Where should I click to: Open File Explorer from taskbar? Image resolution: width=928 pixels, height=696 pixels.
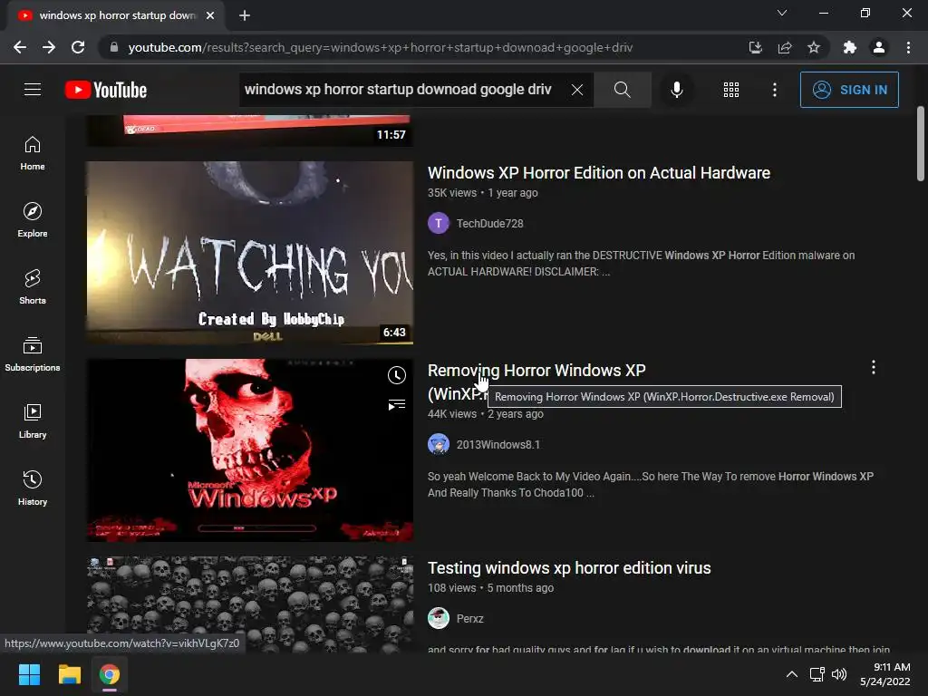69,674
